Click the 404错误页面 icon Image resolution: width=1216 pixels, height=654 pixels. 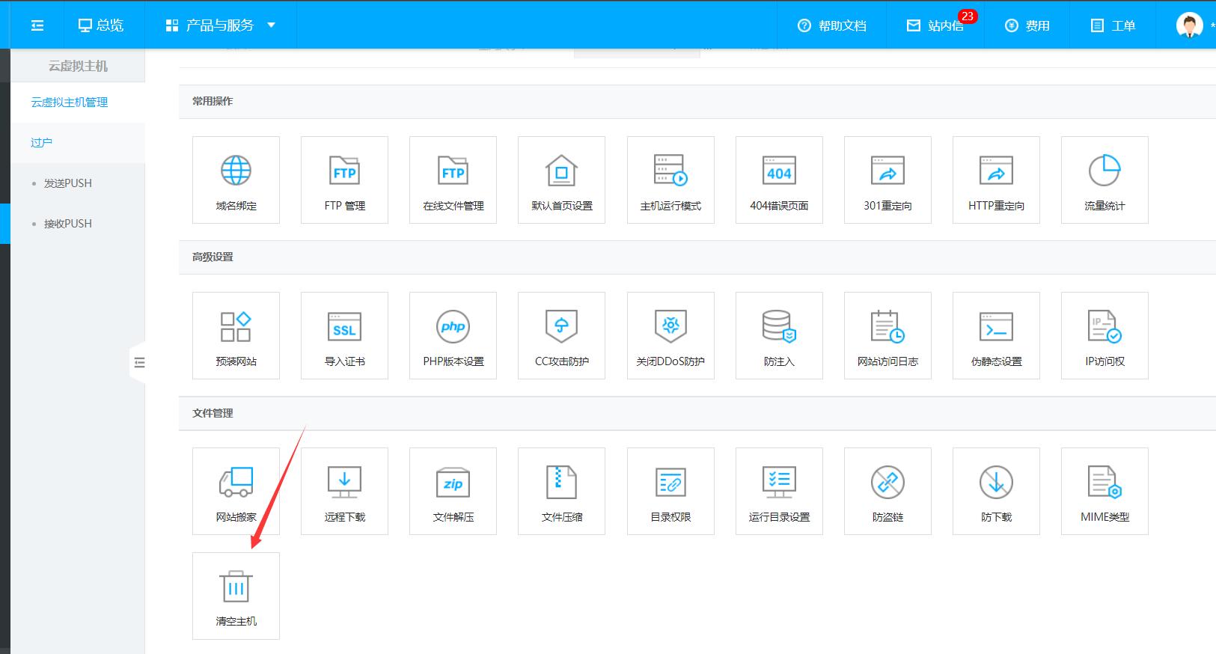779,171
